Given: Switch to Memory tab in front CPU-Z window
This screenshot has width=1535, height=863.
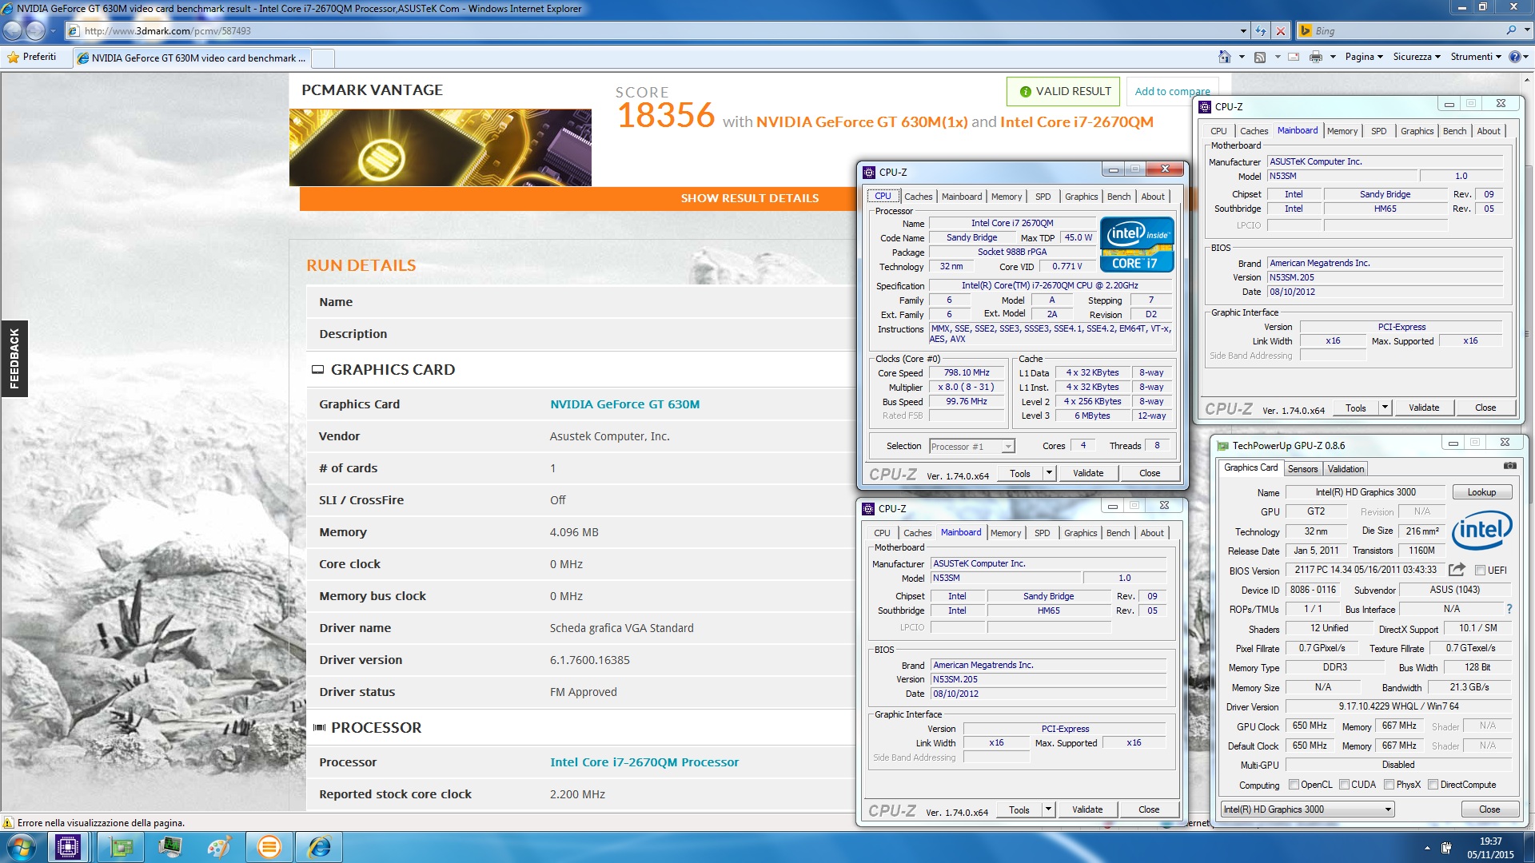Looking at the screenshot, I should pos(1007,197).
